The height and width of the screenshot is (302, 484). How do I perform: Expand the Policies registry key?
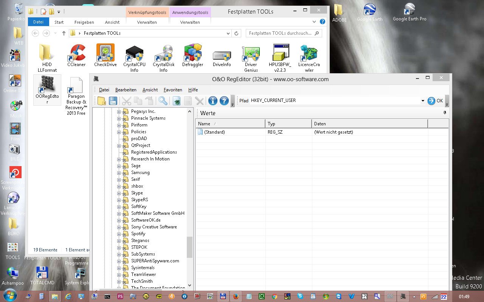[x=119, y=132]
